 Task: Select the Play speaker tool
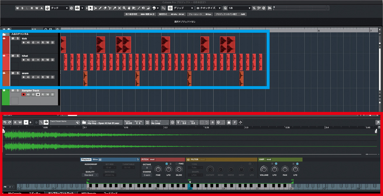coord(143,8)
